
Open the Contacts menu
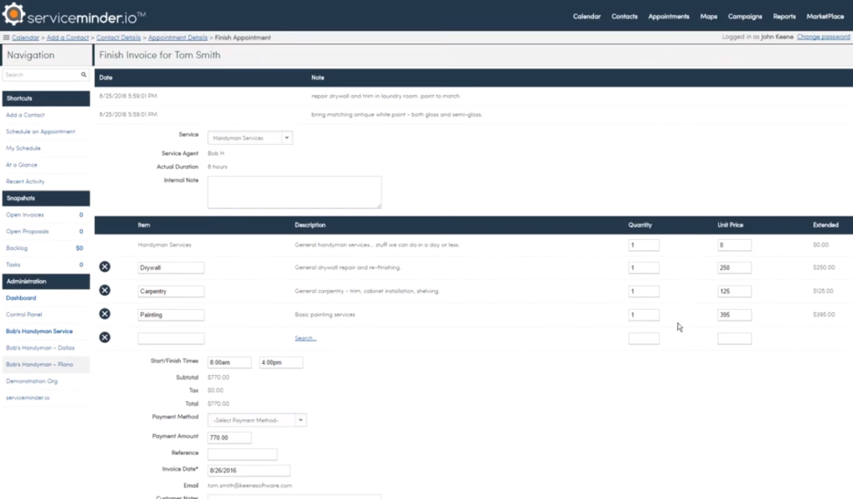pos(624,17)
